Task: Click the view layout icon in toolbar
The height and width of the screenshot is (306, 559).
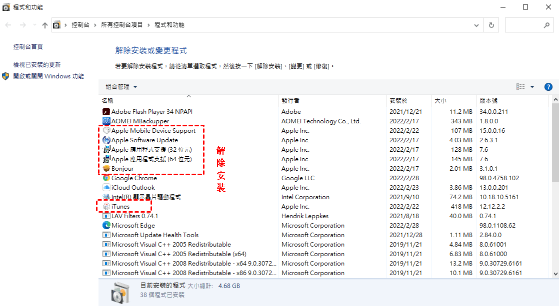Action: [520, 87]
